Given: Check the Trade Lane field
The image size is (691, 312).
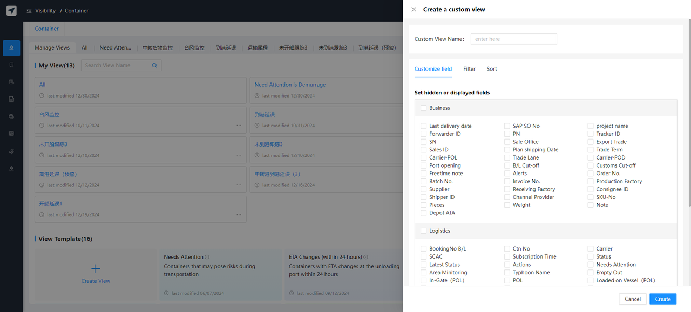Looking at the screenshot, I should (x=507, y=158).
